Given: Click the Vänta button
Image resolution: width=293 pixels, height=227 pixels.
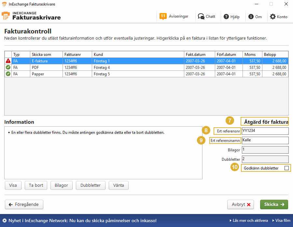Looking at the screenshot, I should pos(119,185).
